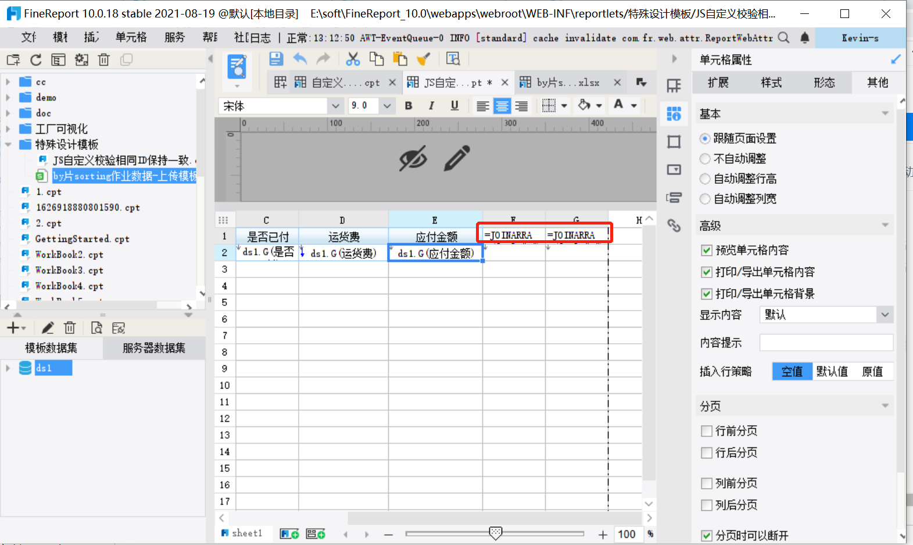Open the font name 宋体 dropdown
This screenshot has height=545, width=913.
[335, 106]
